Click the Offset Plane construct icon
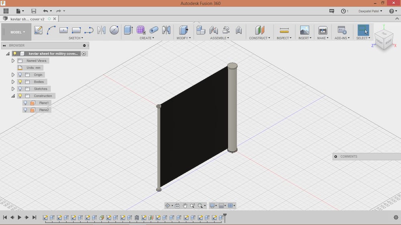This screenshot has height=225, width=401. click(260, 30)
